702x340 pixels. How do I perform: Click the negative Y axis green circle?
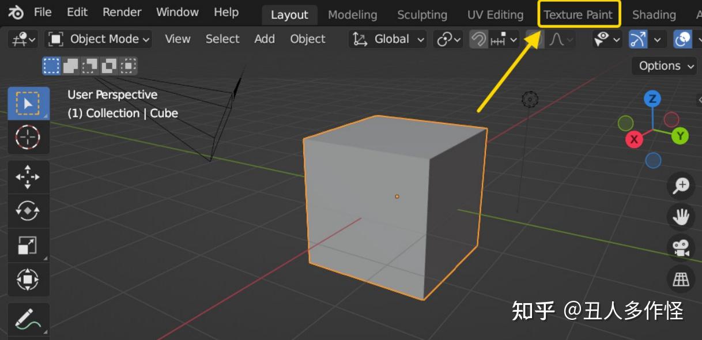coord(625,123)
